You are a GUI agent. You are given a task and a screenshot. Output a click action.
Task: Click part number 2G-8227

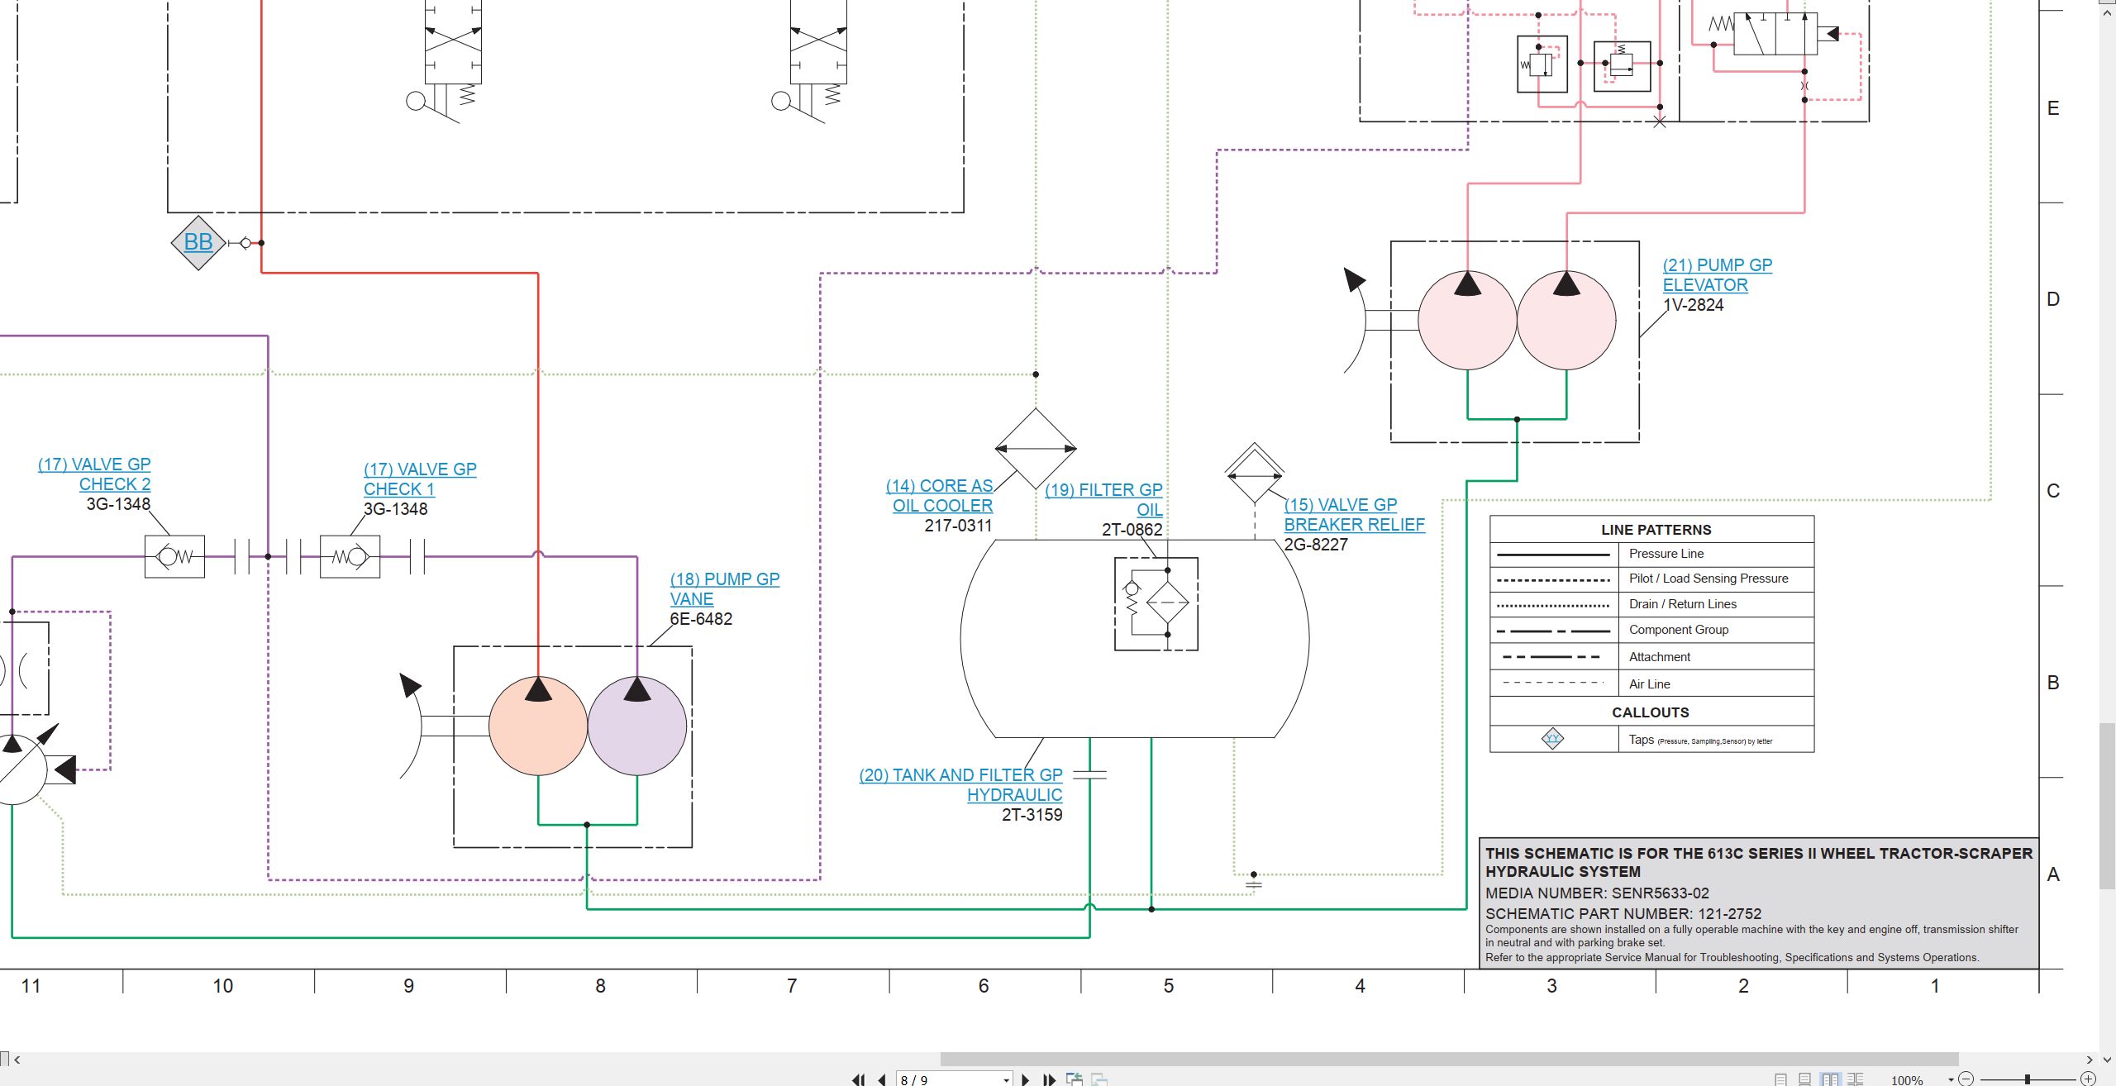pyautogui.click(x=1316, y=545)
